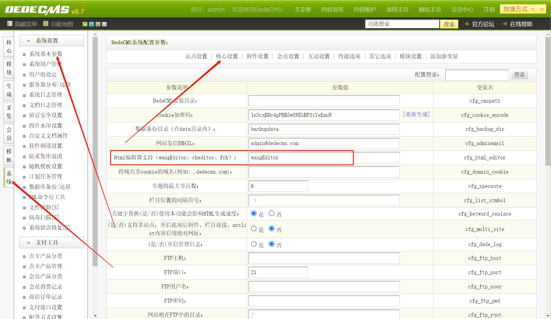
Task: Open the 内容维护 top menu
Action: tap(365, 10)
